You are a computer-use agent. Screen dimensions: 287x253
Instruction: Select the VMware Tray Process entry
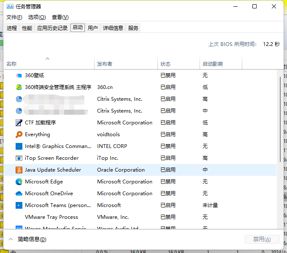click(51, 217)
